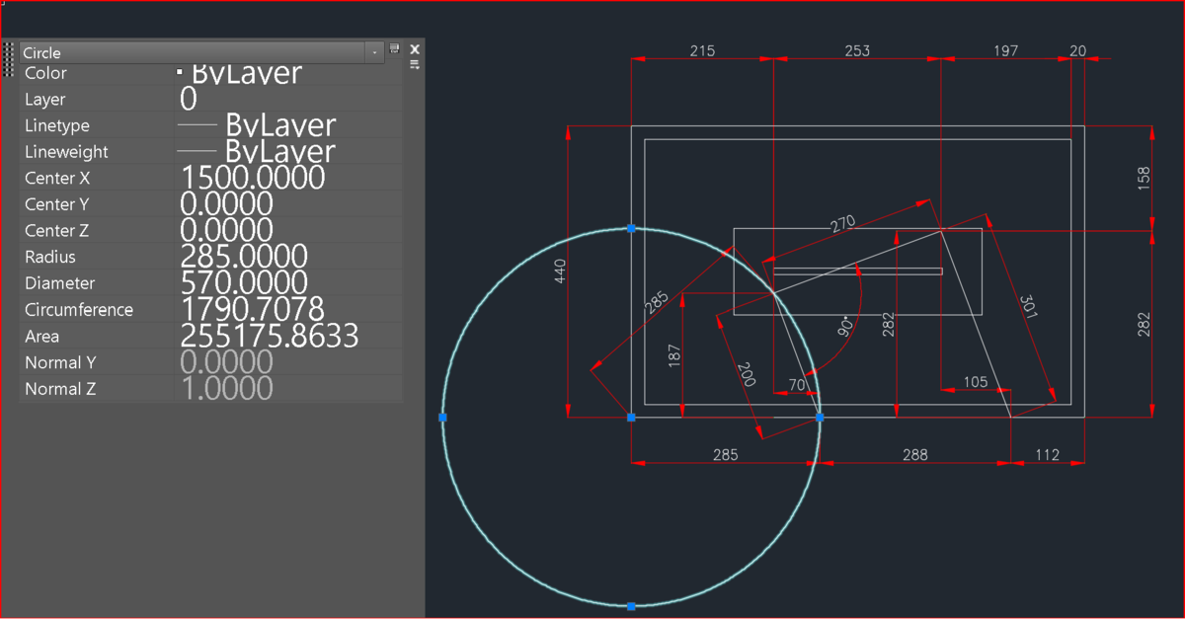The width and height of the screenshot is (1185, 619).
Task: Click the 158 vertical dimension text
Action: click(x=1144, y=178)
